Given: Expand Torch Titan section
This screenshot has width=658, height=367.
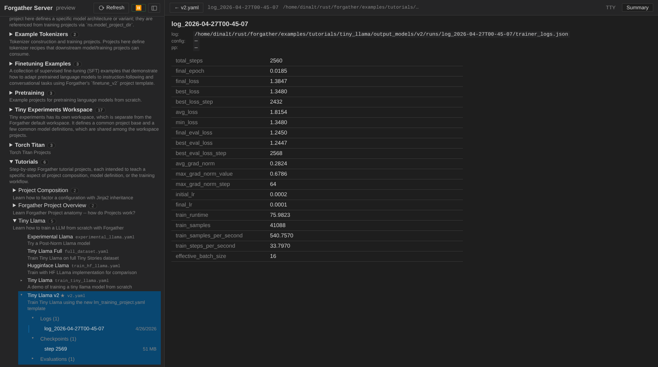Looking at the screenshot, I should click(x=11, y=145).
